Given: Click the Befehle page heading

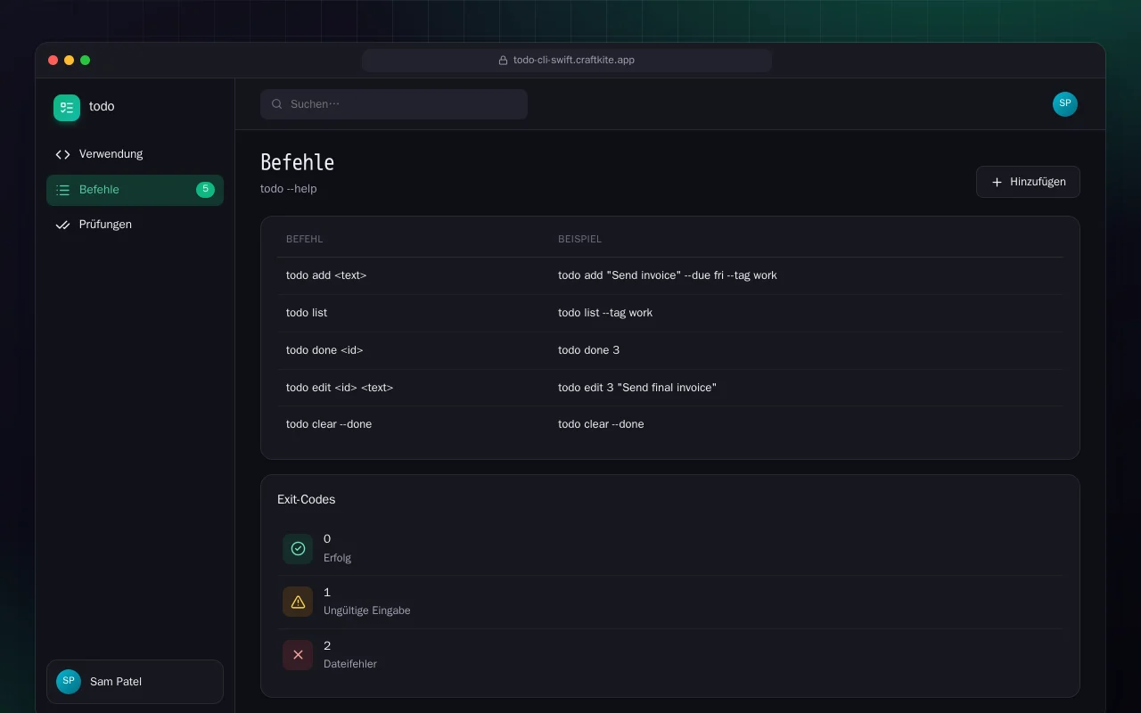Looking at the screenshot, I should (x=298, y=163).
